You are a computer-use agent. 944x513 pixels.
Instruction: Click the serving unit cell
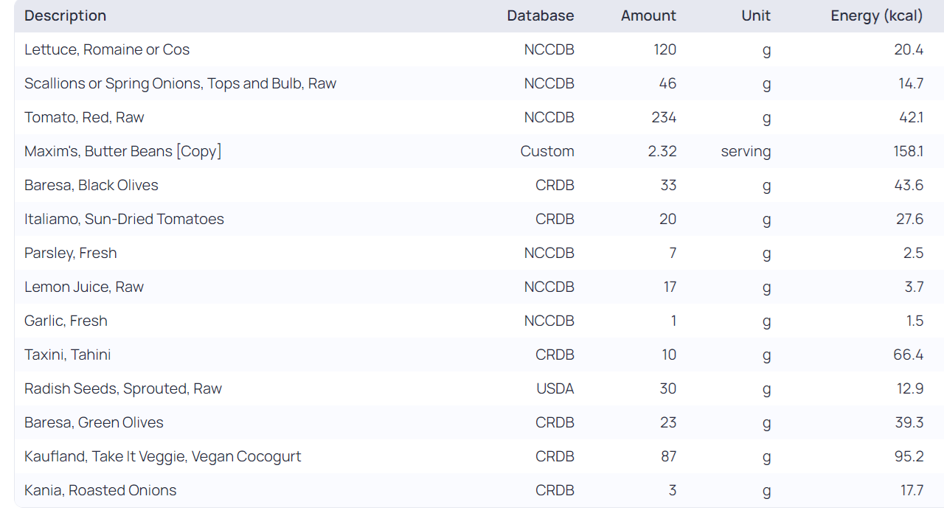coord(746,151)
